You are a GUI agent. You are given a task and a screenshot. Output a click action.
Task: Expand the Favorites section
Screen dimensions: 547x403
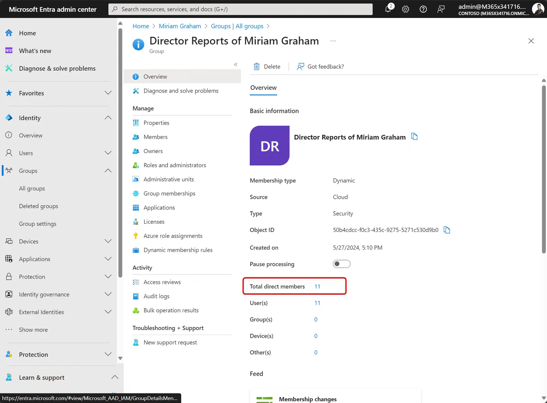pos(108,93)
